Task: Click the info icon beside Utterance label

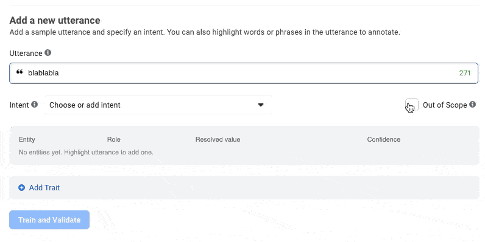Action: point(48,53)
